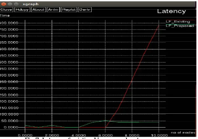Viewport: 198px width, 139px height.
Task: Click the Latency graph title
Action: [171, 11]
